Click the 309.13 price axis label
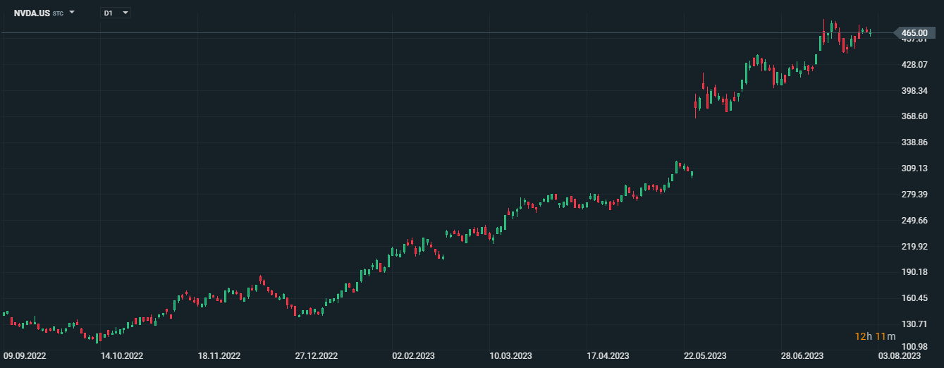Viewport: 944px width, 368px height. click(x=914, y=168)
